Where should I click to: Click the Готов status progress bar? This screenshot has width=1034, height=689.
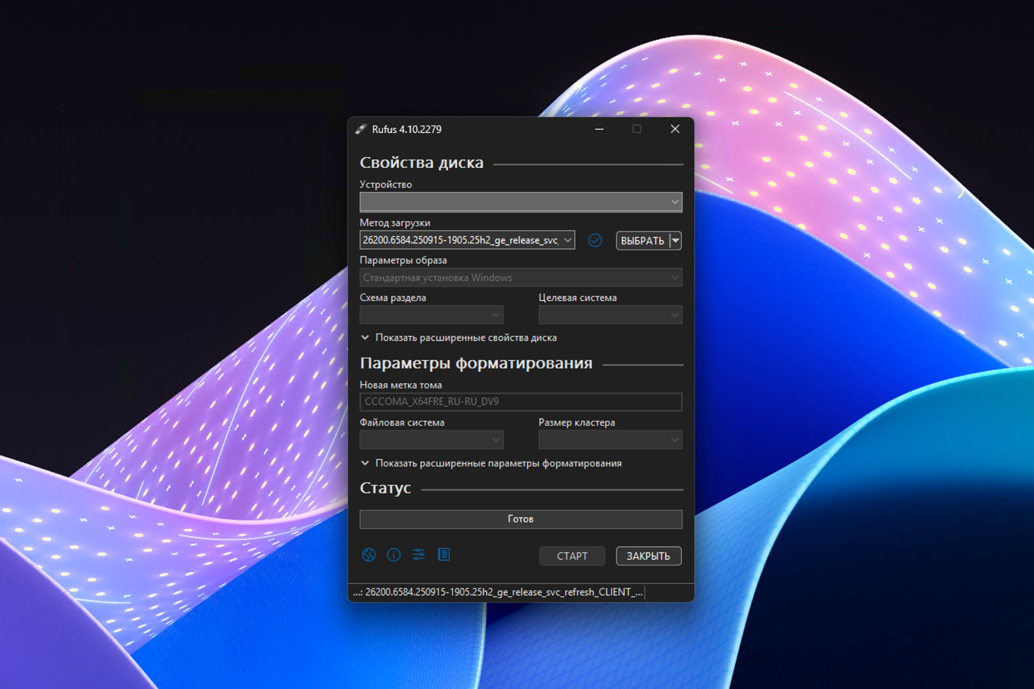click(521, 519)
